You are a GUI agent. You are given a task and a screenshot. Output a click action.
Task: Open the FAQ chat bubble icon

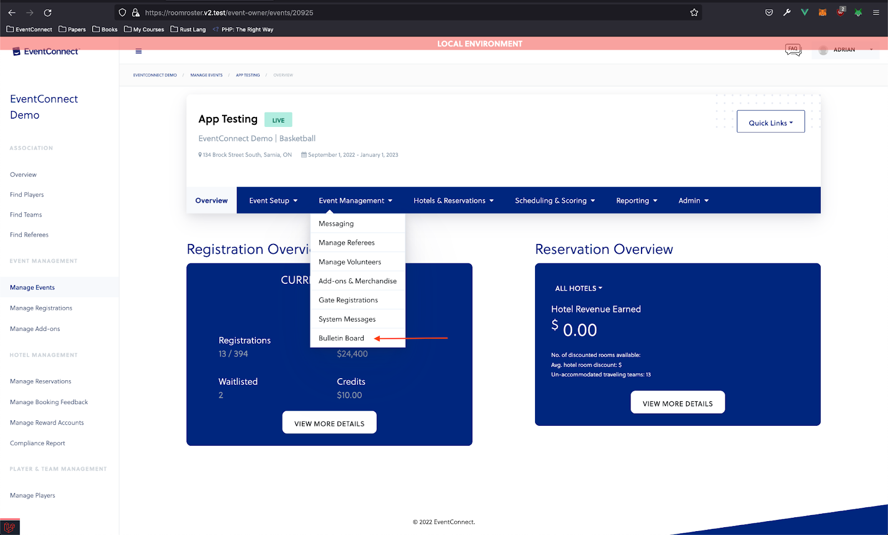(x=793, y=50)
